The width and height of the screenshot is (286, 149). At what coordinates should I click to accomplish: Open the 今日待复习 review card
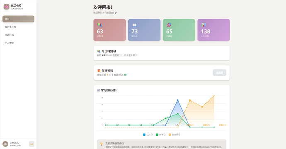(x=162, y=53)
